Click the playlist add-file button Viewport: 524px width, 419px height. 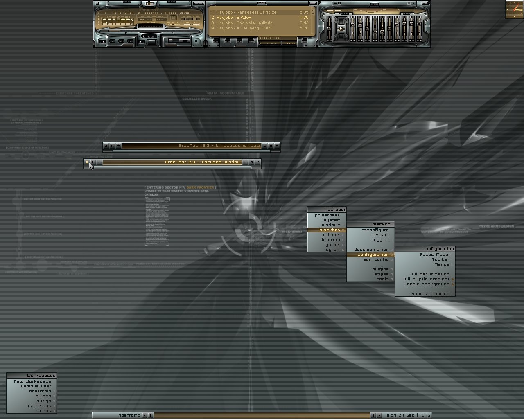216,41
